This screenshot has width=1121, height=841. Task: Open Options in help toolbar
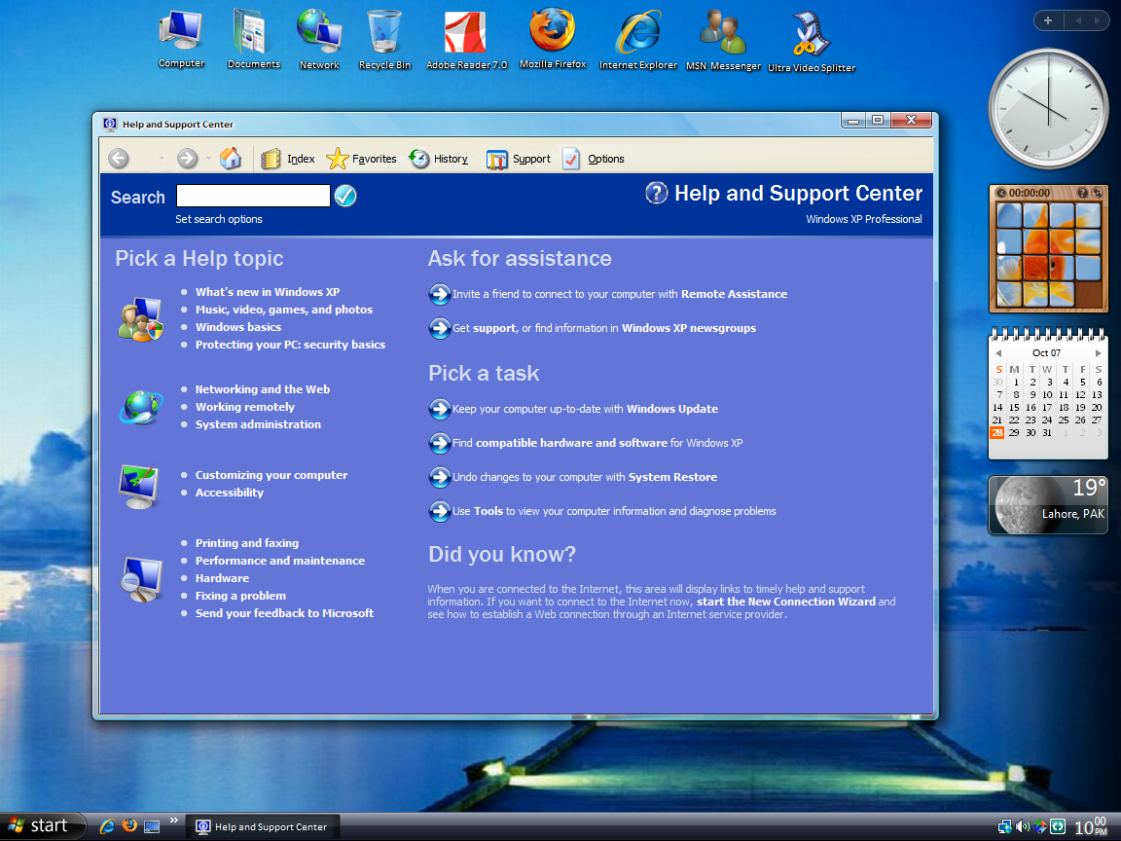click(x=594, y=159)
